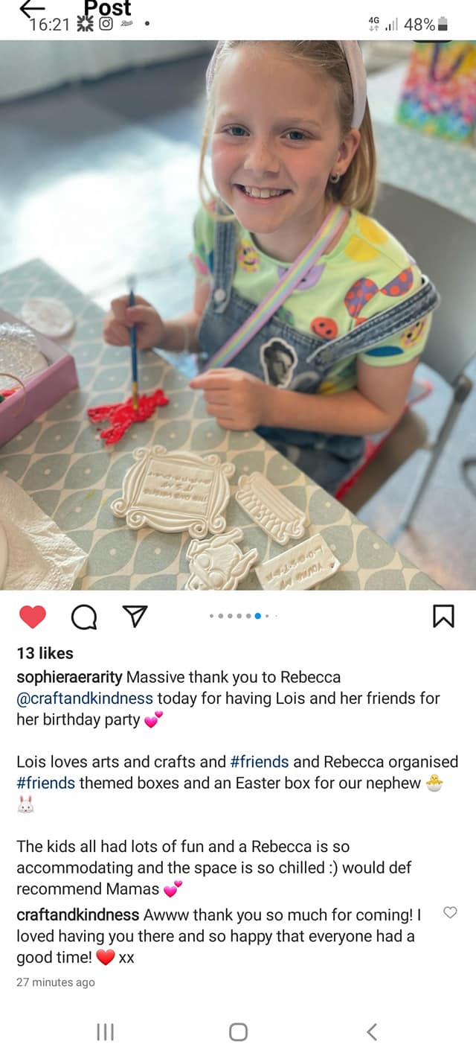Share the post via paper plane icon
The image size is (476, 1059).
(x=135, y=615)
